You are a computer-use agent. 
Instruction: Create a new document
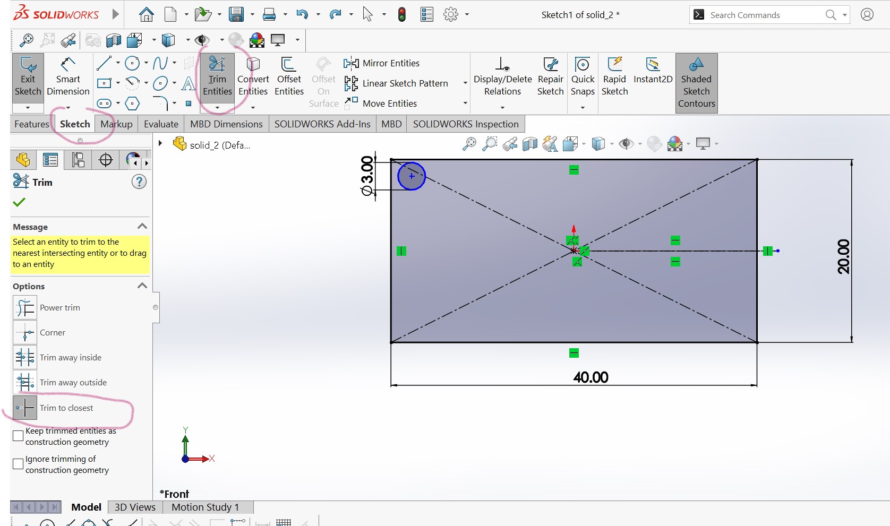170,15
